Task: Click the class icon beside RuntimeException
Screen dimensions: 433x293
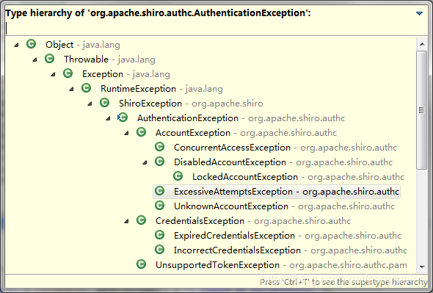Action: 86,88
